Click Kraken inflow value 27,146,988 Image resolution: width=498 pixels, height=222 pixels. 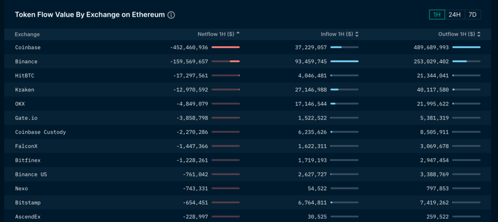point(311,90)
